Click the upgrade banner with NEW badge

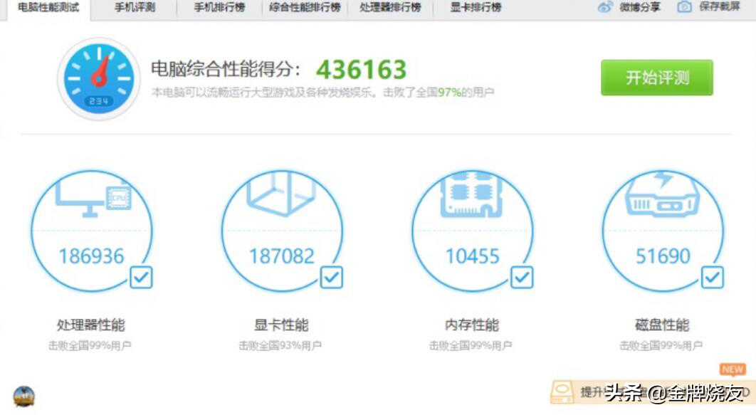click(648, 391)
